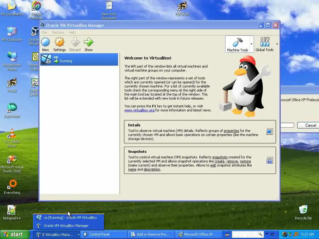Select the Mypal raccoon desktop icon
This screenshot has width=319, height=239.
12,85
